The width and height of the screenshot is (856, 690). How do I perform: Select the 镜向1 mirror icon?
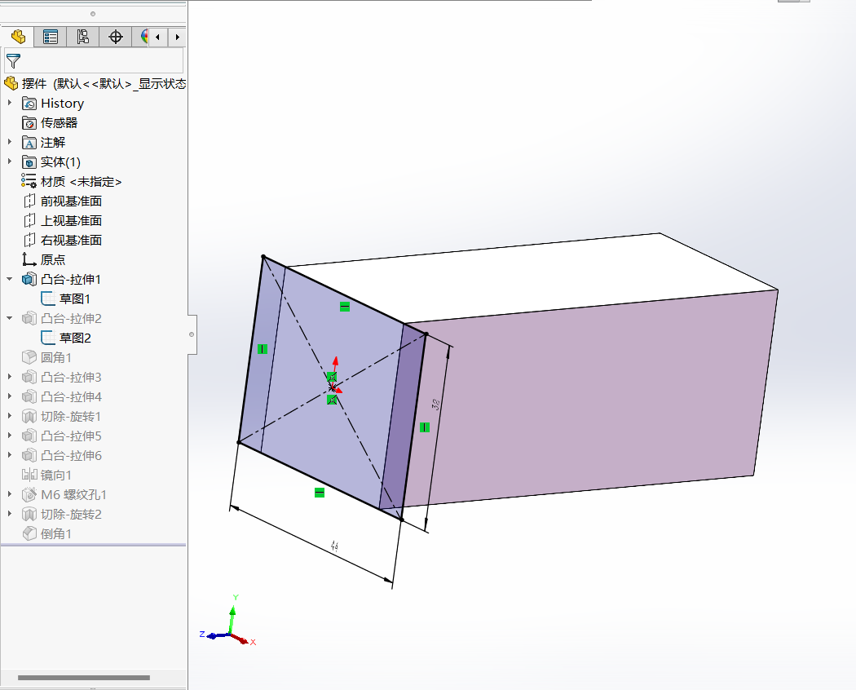pos(29,475)
